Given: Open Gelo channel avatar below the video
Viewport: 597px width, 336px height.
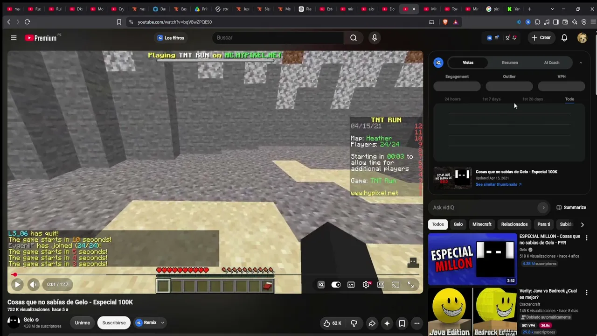Looking at the screenshot, I should tap(14, 322).
